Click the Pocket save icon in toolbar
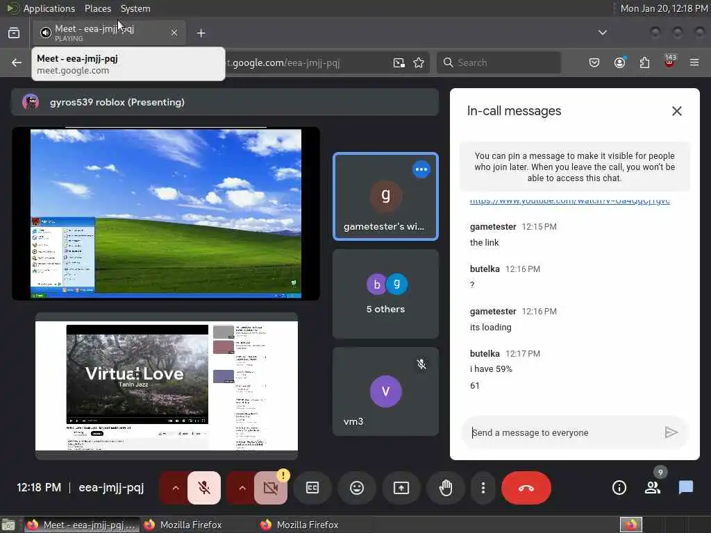This screenshot has width=711, height=533. click(x=594, y=62)
